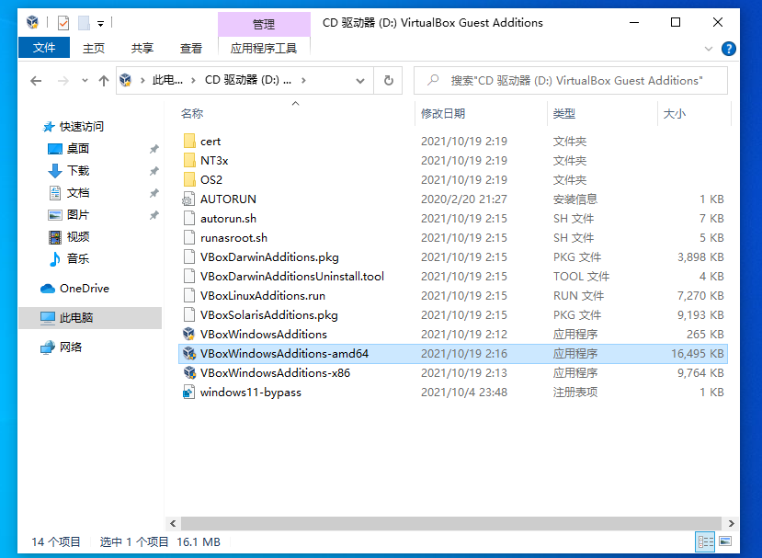762x558 pixels.
Task: Select the windows11-bypass registry file icon
Action: tap(189, 393)
